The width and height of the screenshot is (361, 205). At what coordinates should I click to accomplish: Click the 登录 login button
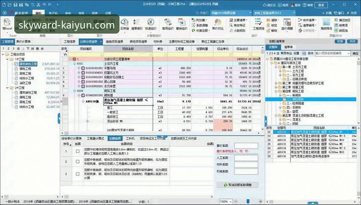tap(321, 5)
